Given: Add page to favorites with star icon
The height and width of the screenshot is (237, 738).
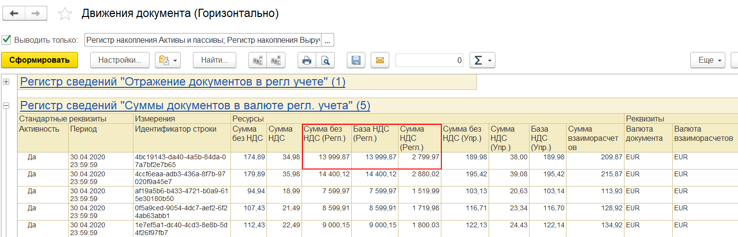Looking at the screenshot, I should (65, 14).
